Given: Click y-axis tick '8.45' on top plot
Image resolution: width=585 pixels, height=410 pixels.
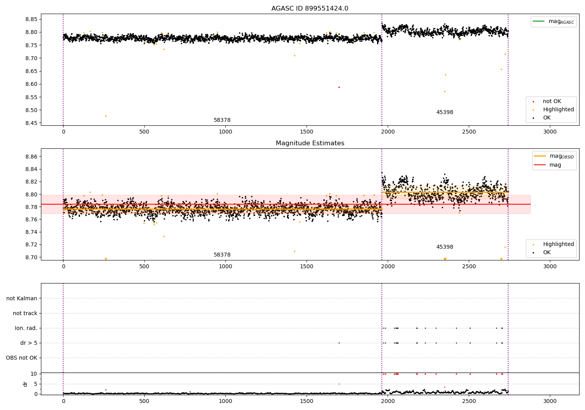Looking at the screenshot, I should pos(31,123).
